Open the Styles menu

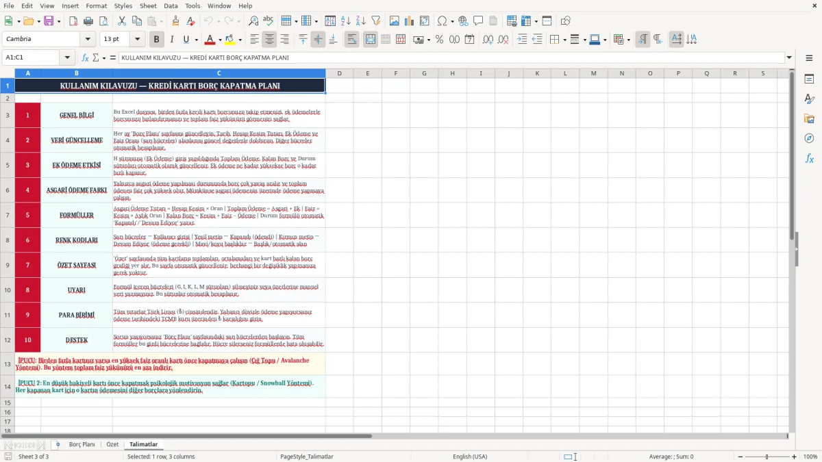123,5
